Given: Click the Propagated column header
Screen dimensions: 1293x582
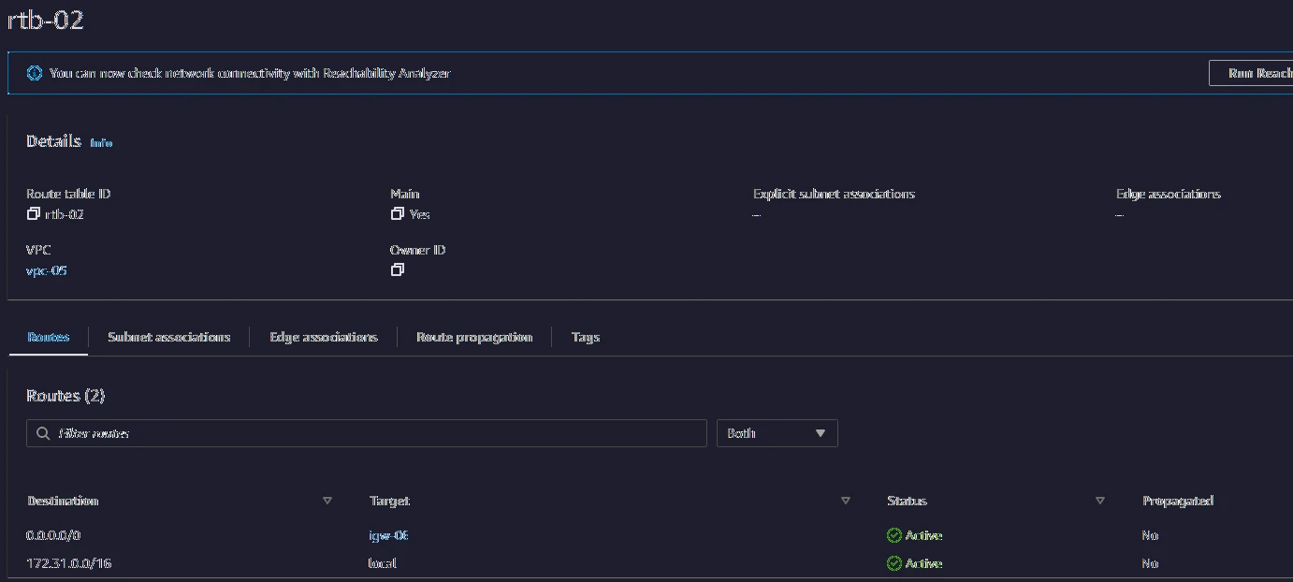Looking at the screenshot, I should (x=1178, y=501).
